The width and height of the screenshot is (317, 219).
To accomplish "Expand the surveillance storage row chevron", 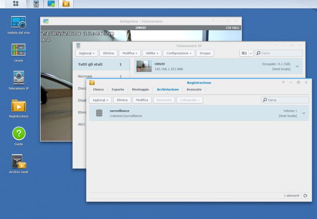I will pyautogui.click(x=304, y=113).
